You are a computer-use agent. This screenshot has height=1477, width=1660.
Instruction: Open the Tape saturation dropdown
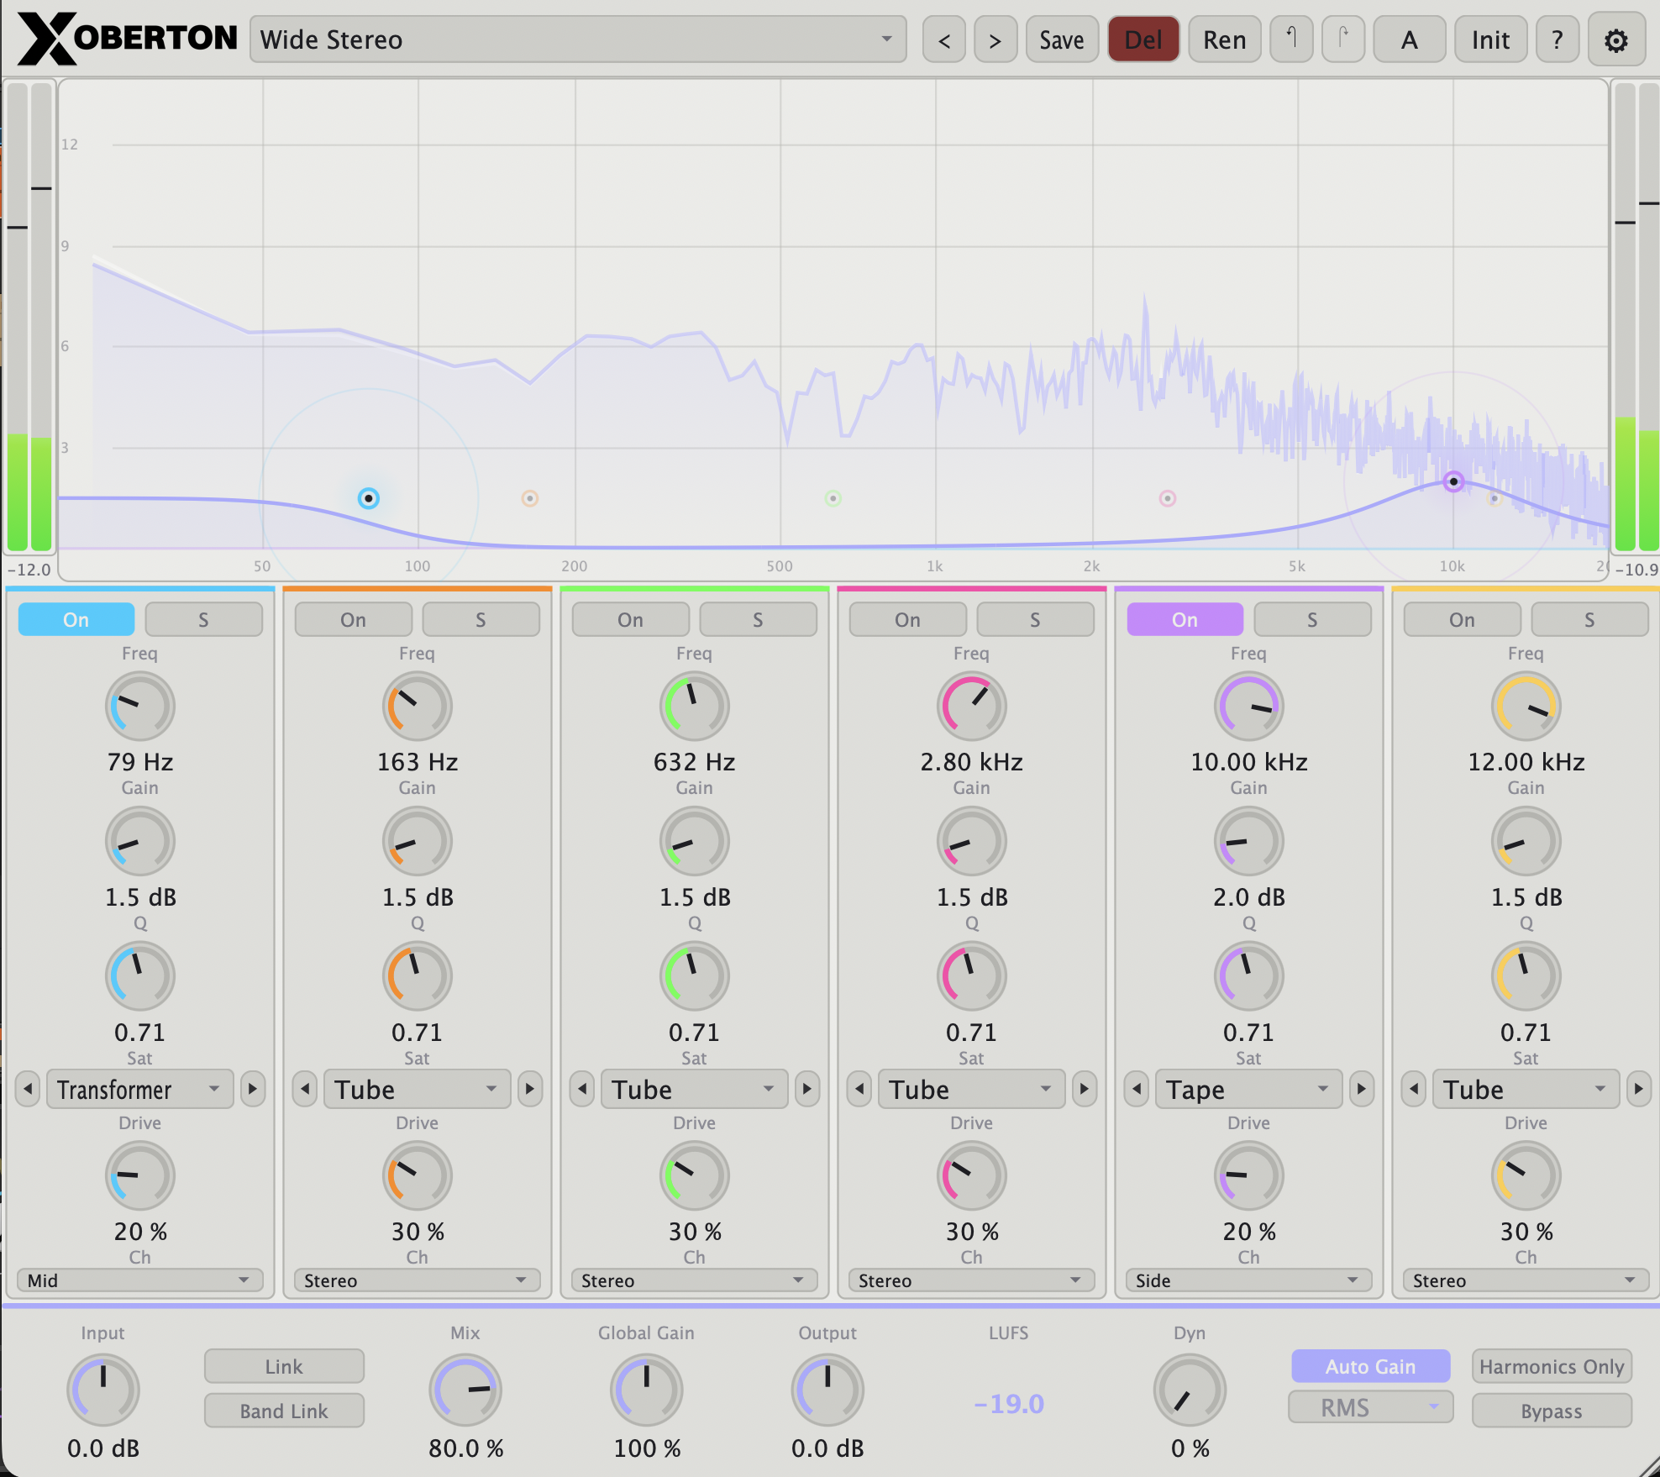pos(1248,1089)
